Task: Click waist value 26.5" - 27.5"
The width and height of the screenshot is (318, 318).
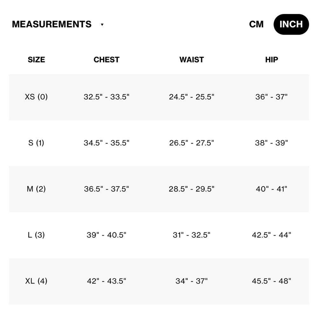Action: (192, 143)
